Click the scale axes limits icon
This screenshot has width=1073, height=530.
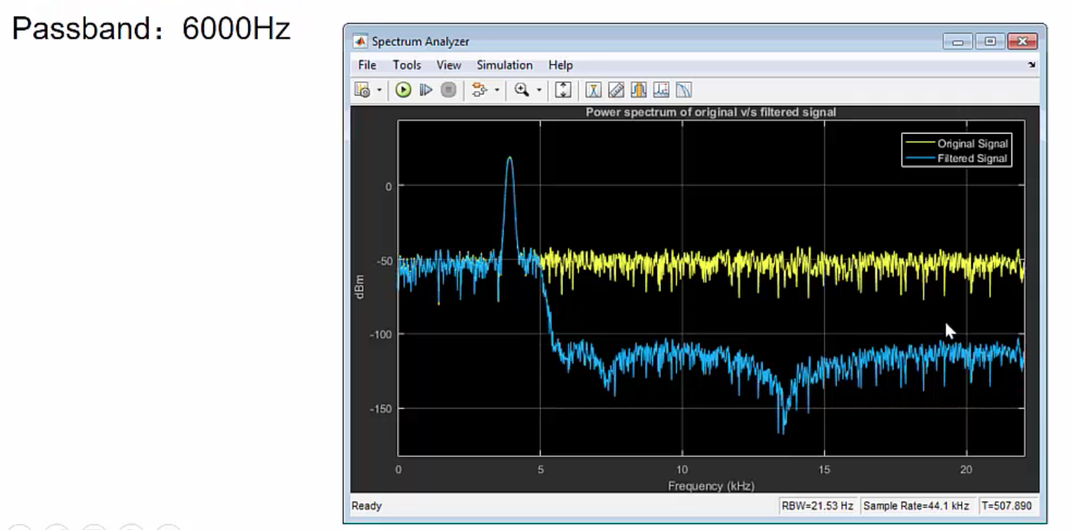click(x=563, y=90)
